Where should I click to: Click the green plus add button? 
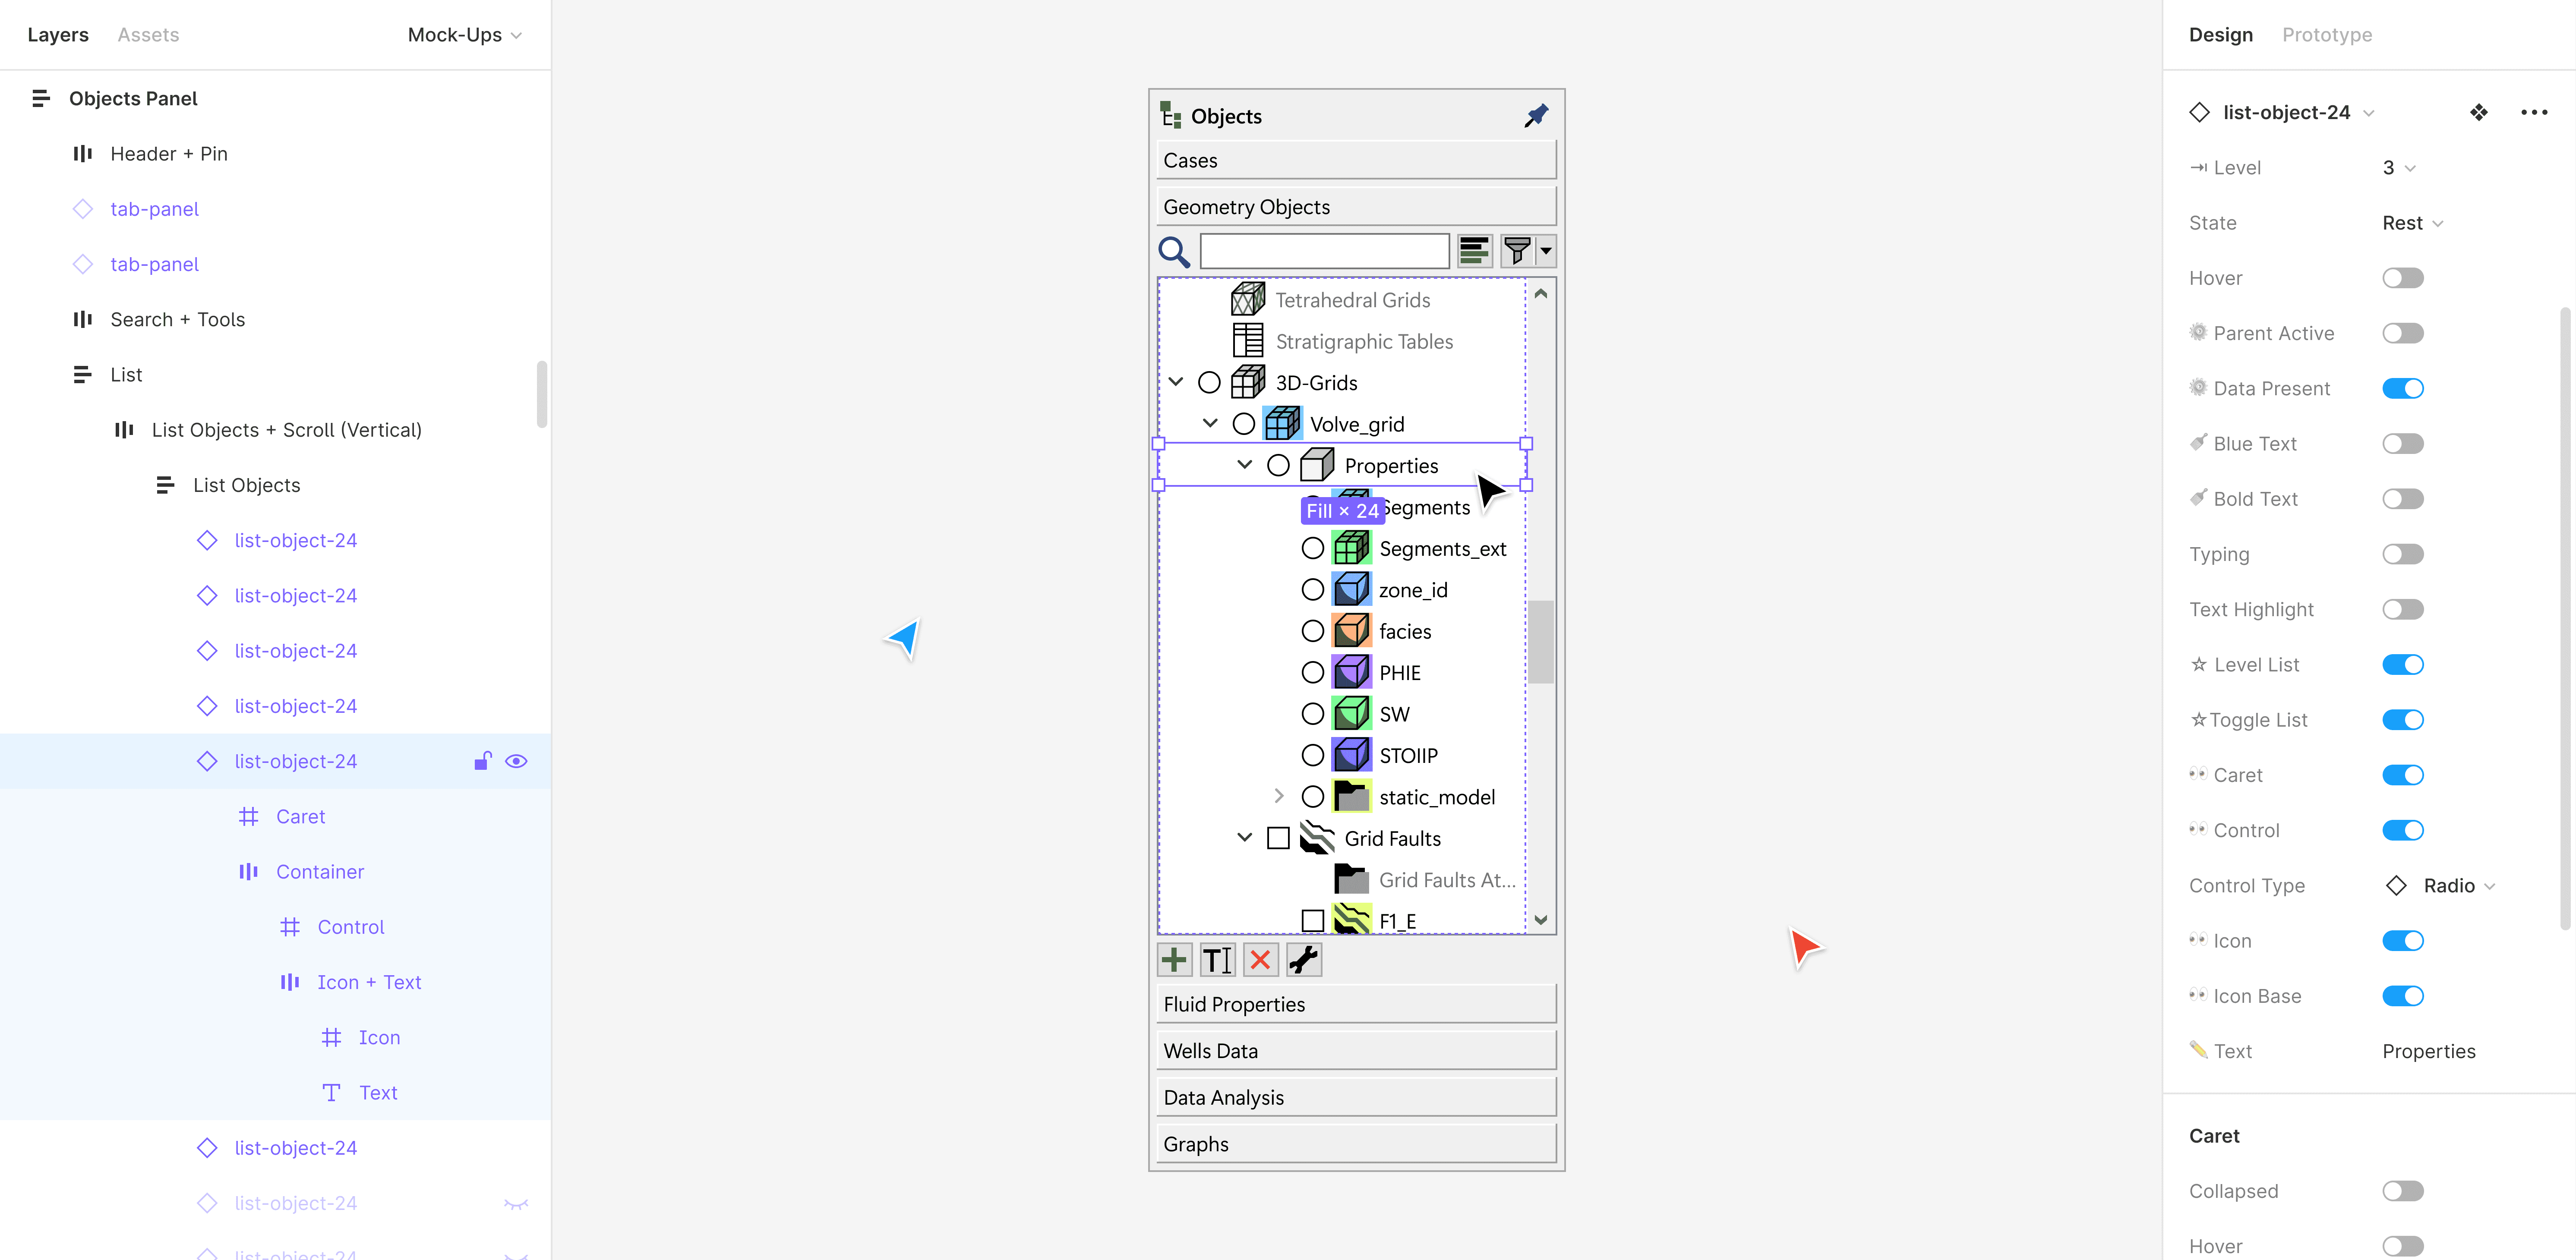click(1174, 960)
